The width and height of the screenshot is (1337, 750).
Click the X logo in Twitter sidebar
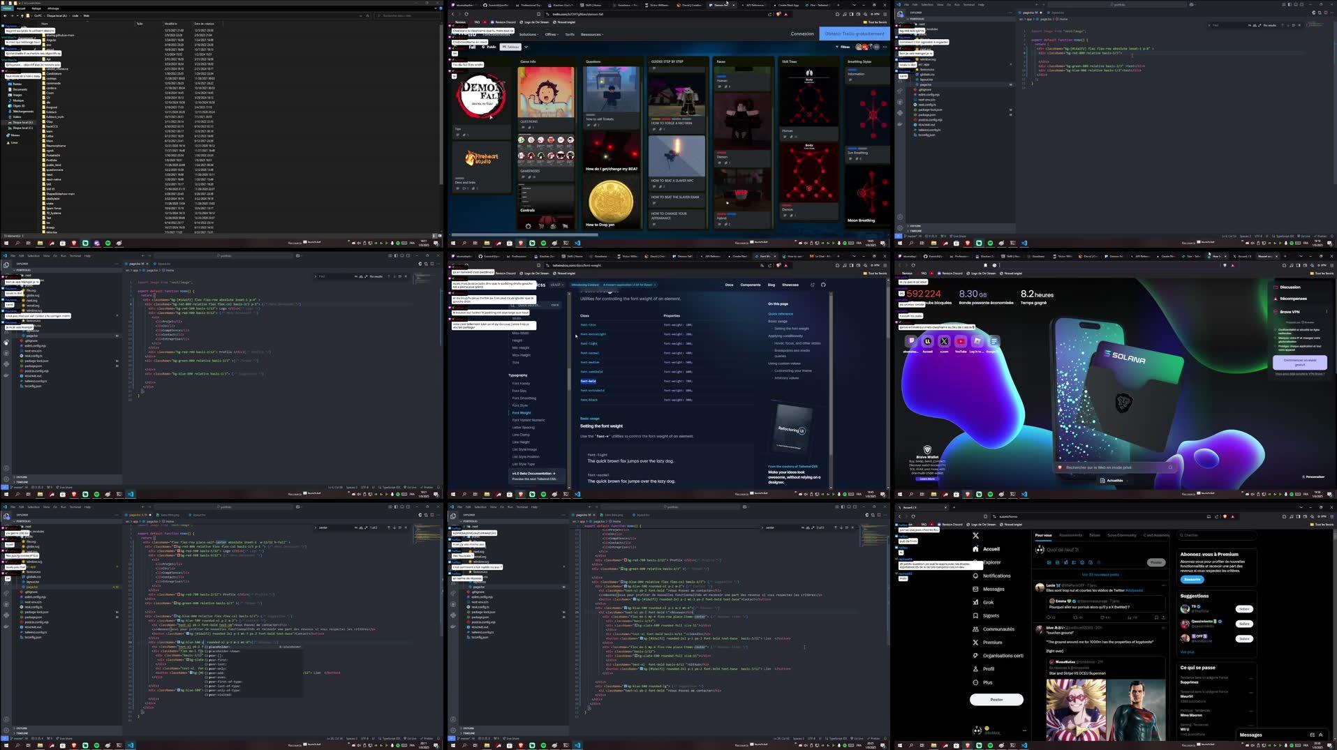(975, 536)
